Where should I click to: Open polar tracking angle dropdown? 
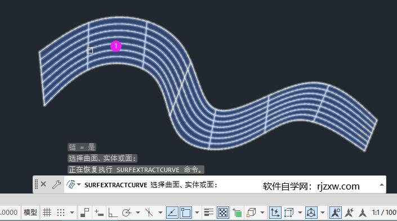point(138,213)
